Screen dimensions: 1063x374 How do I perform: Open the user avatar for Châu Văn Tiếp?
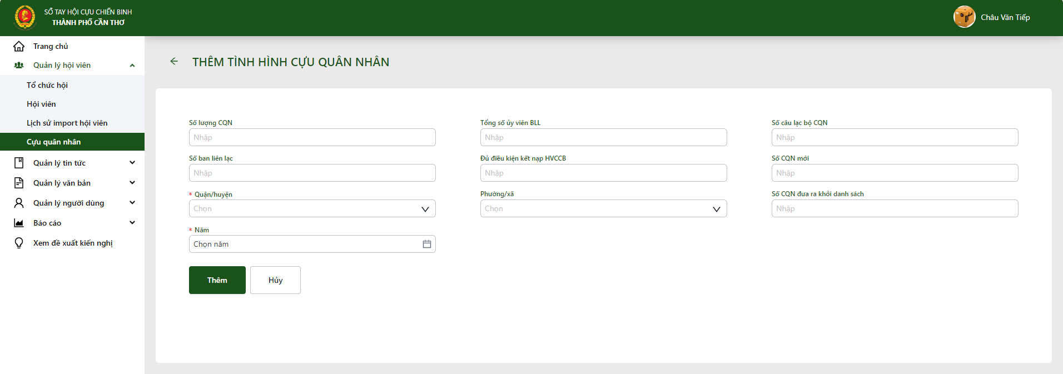tap(964, 17)
